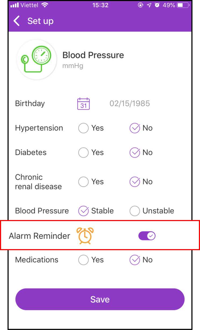Tap the alarm indicator in status bar

pyautogui.click(x=157, y=5)
